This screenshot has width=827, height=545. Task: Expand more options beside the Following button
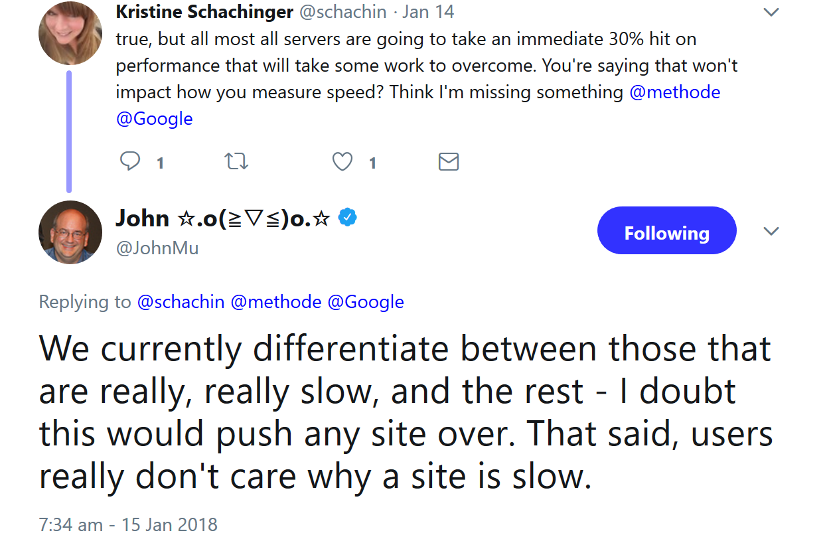(771, 231)
